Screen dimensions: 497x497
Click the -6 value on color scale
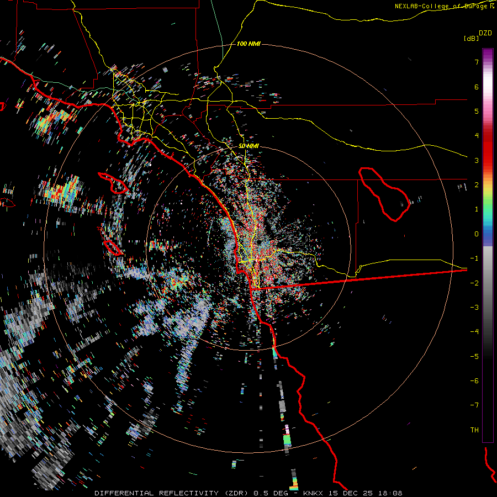pos(474,381)
